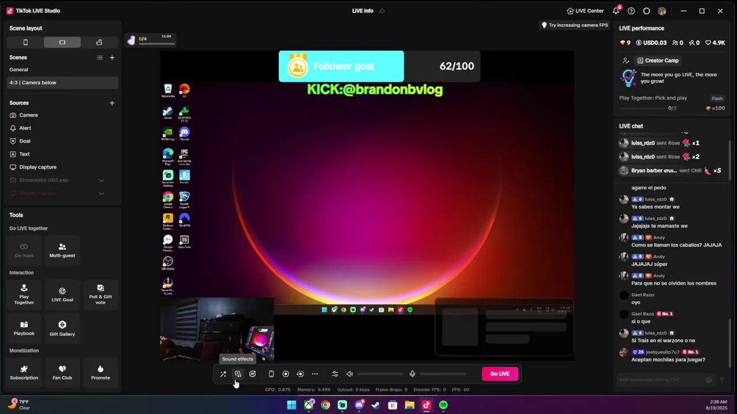Viewport: 737px width, 414px height.
Task: Click the webcam feed in preview
Action: click(217, 329)
